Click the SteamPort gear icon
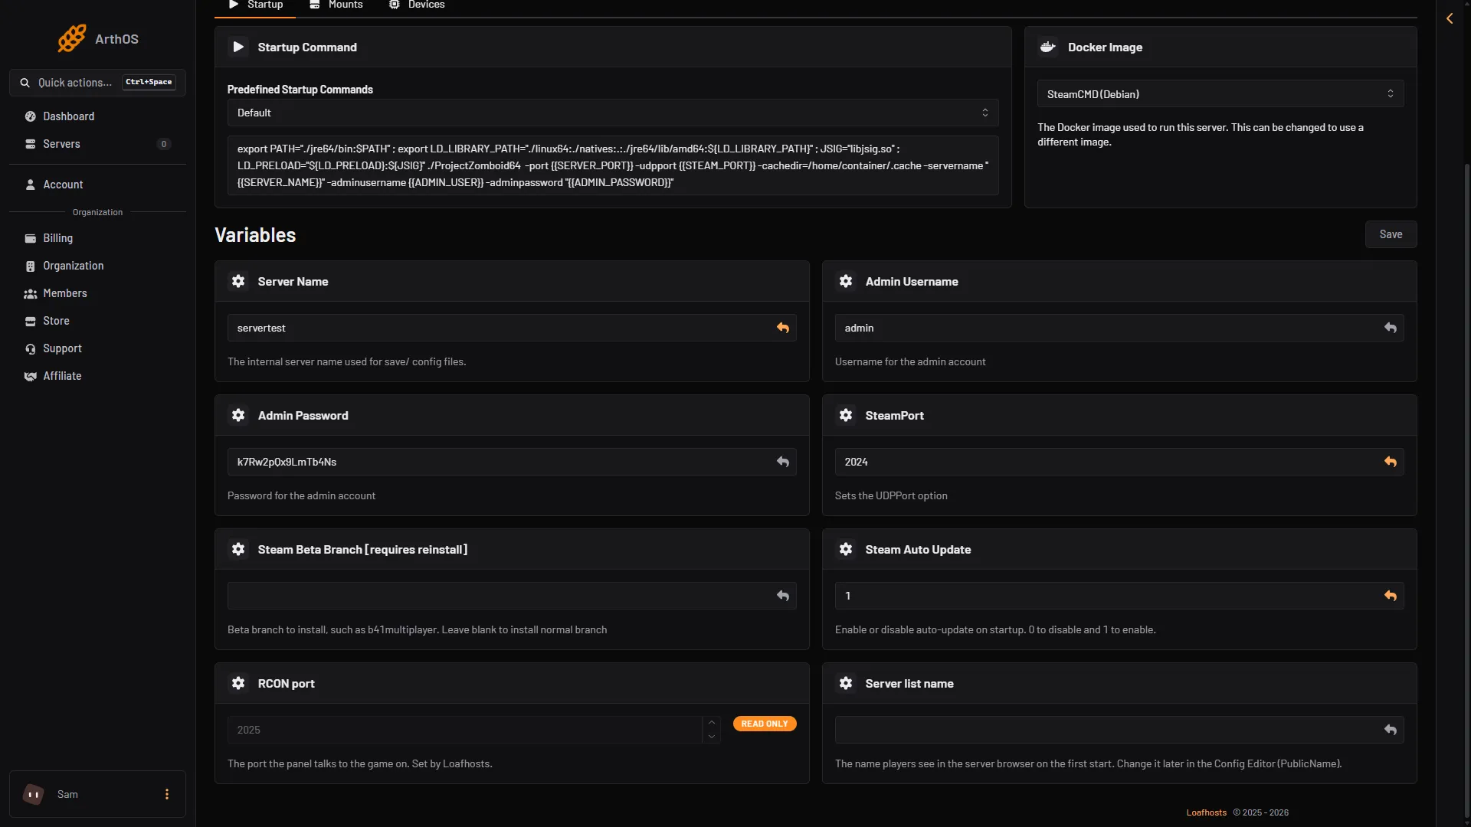The height and width of the screenshot is (827, 1471). pos(846,415)
